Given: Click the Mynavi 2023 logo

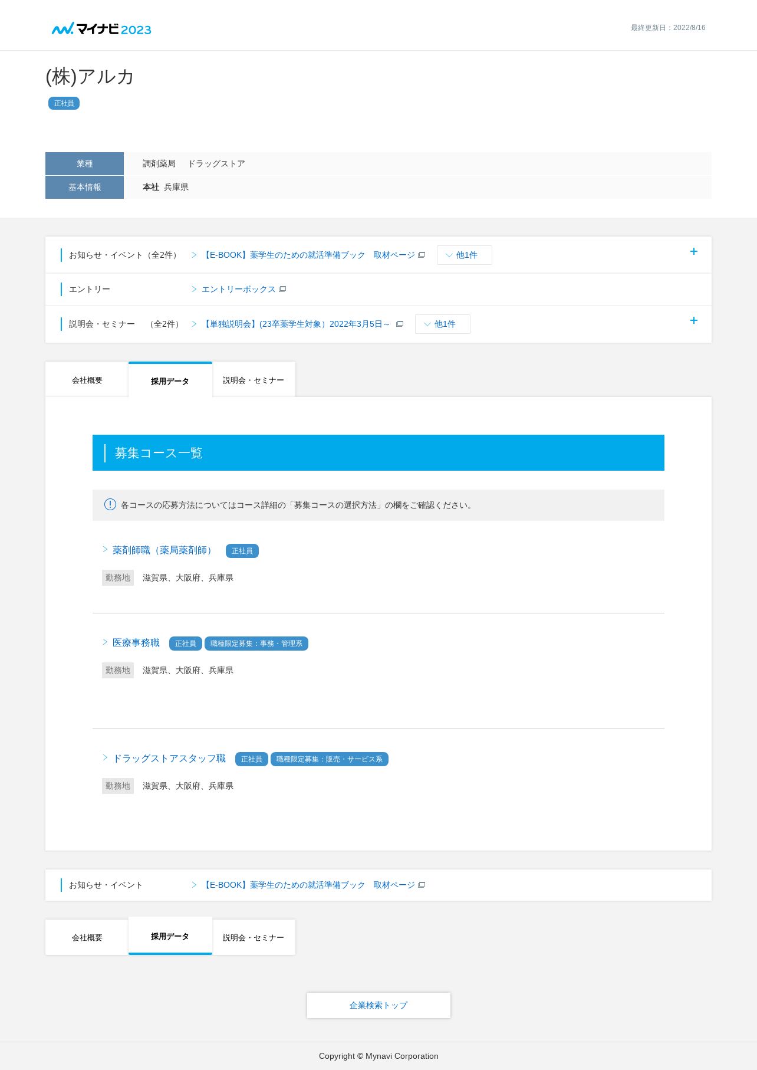Looking at the screenshot, I should click(x=101, y=29).
